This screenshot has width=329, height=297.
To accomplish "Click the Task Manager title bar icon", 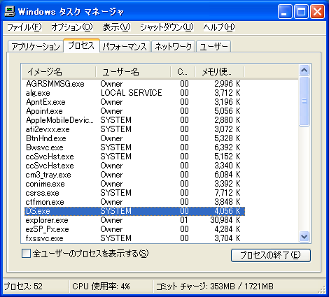I will (10, 11).
